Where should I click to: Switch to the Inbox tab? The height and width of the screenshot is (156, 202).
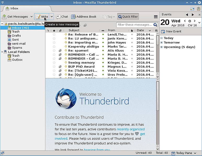pos(27,9)
